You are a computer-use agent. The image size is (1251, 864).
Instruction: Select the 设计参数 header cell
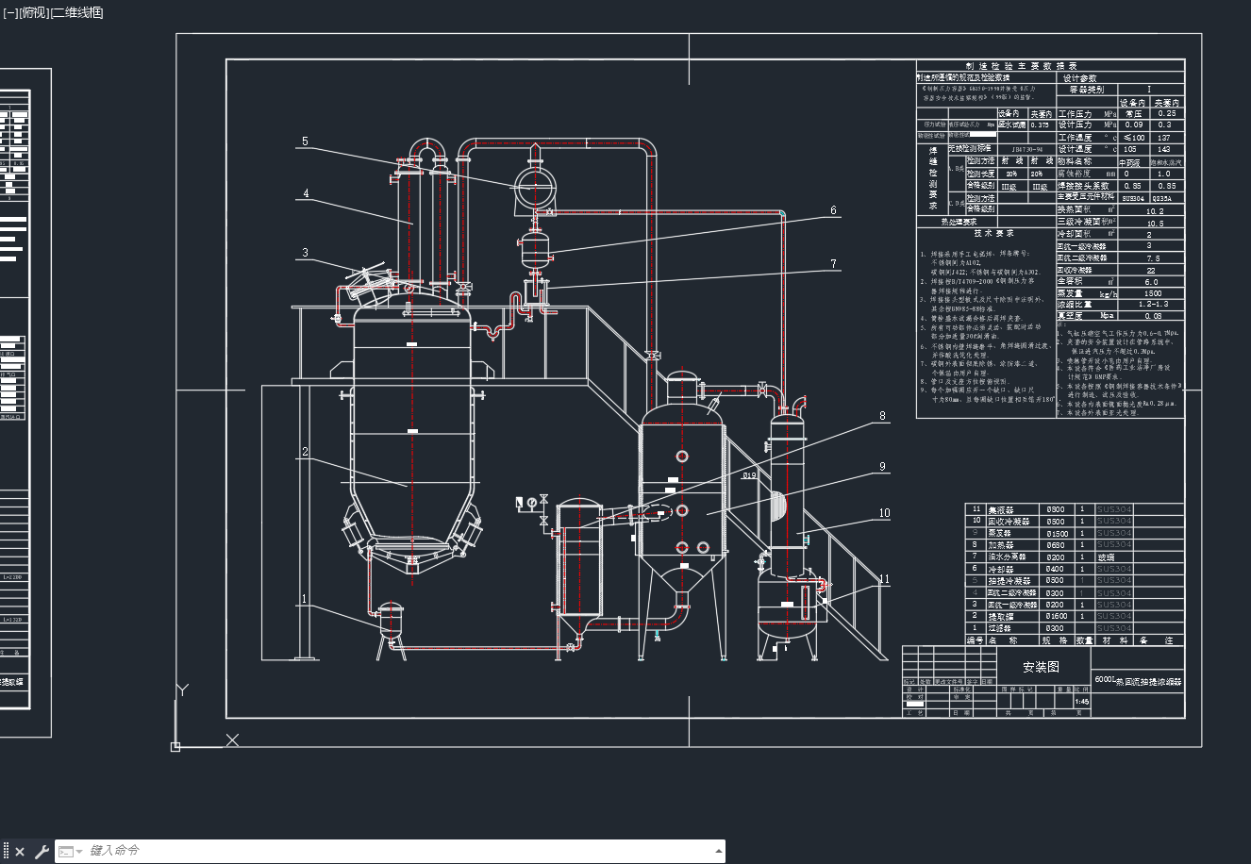[x=1080, y=78]
